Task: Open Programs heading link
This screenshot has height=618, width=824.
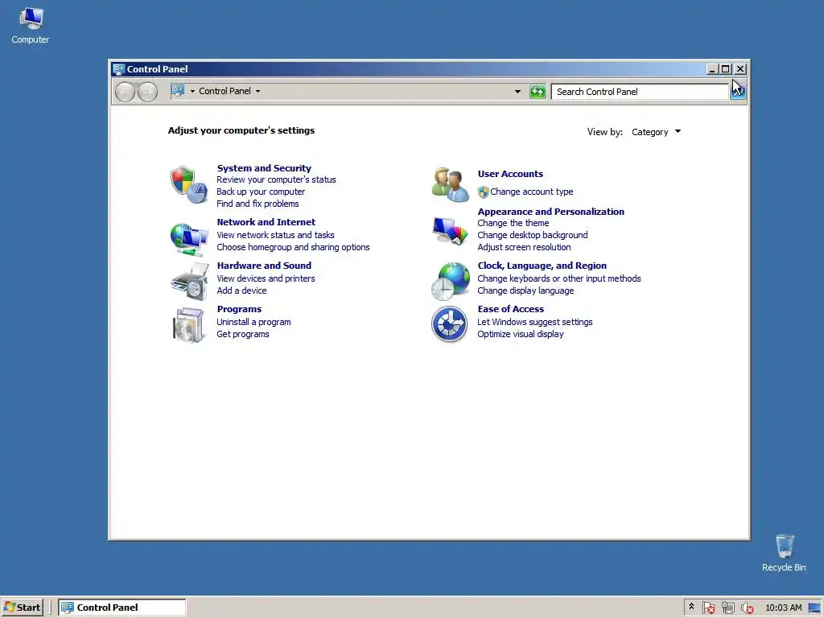Action: tap(239, 310)
